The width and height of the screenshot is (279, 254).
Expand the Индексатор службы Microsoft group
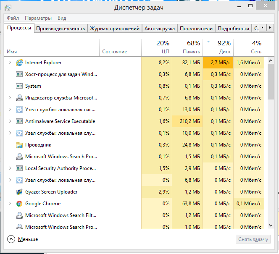(x=10, y=97)
